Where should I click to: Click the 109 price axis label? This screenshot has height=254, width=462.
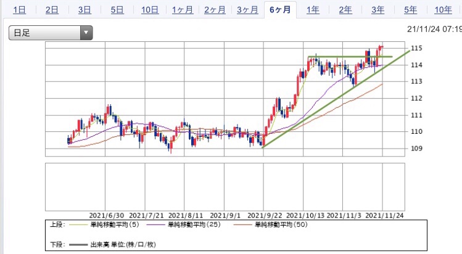pos(416,149)
